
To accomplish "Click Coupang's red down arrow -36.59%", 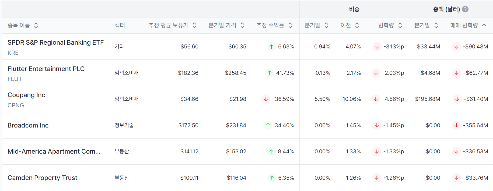I will coord(266,99).
